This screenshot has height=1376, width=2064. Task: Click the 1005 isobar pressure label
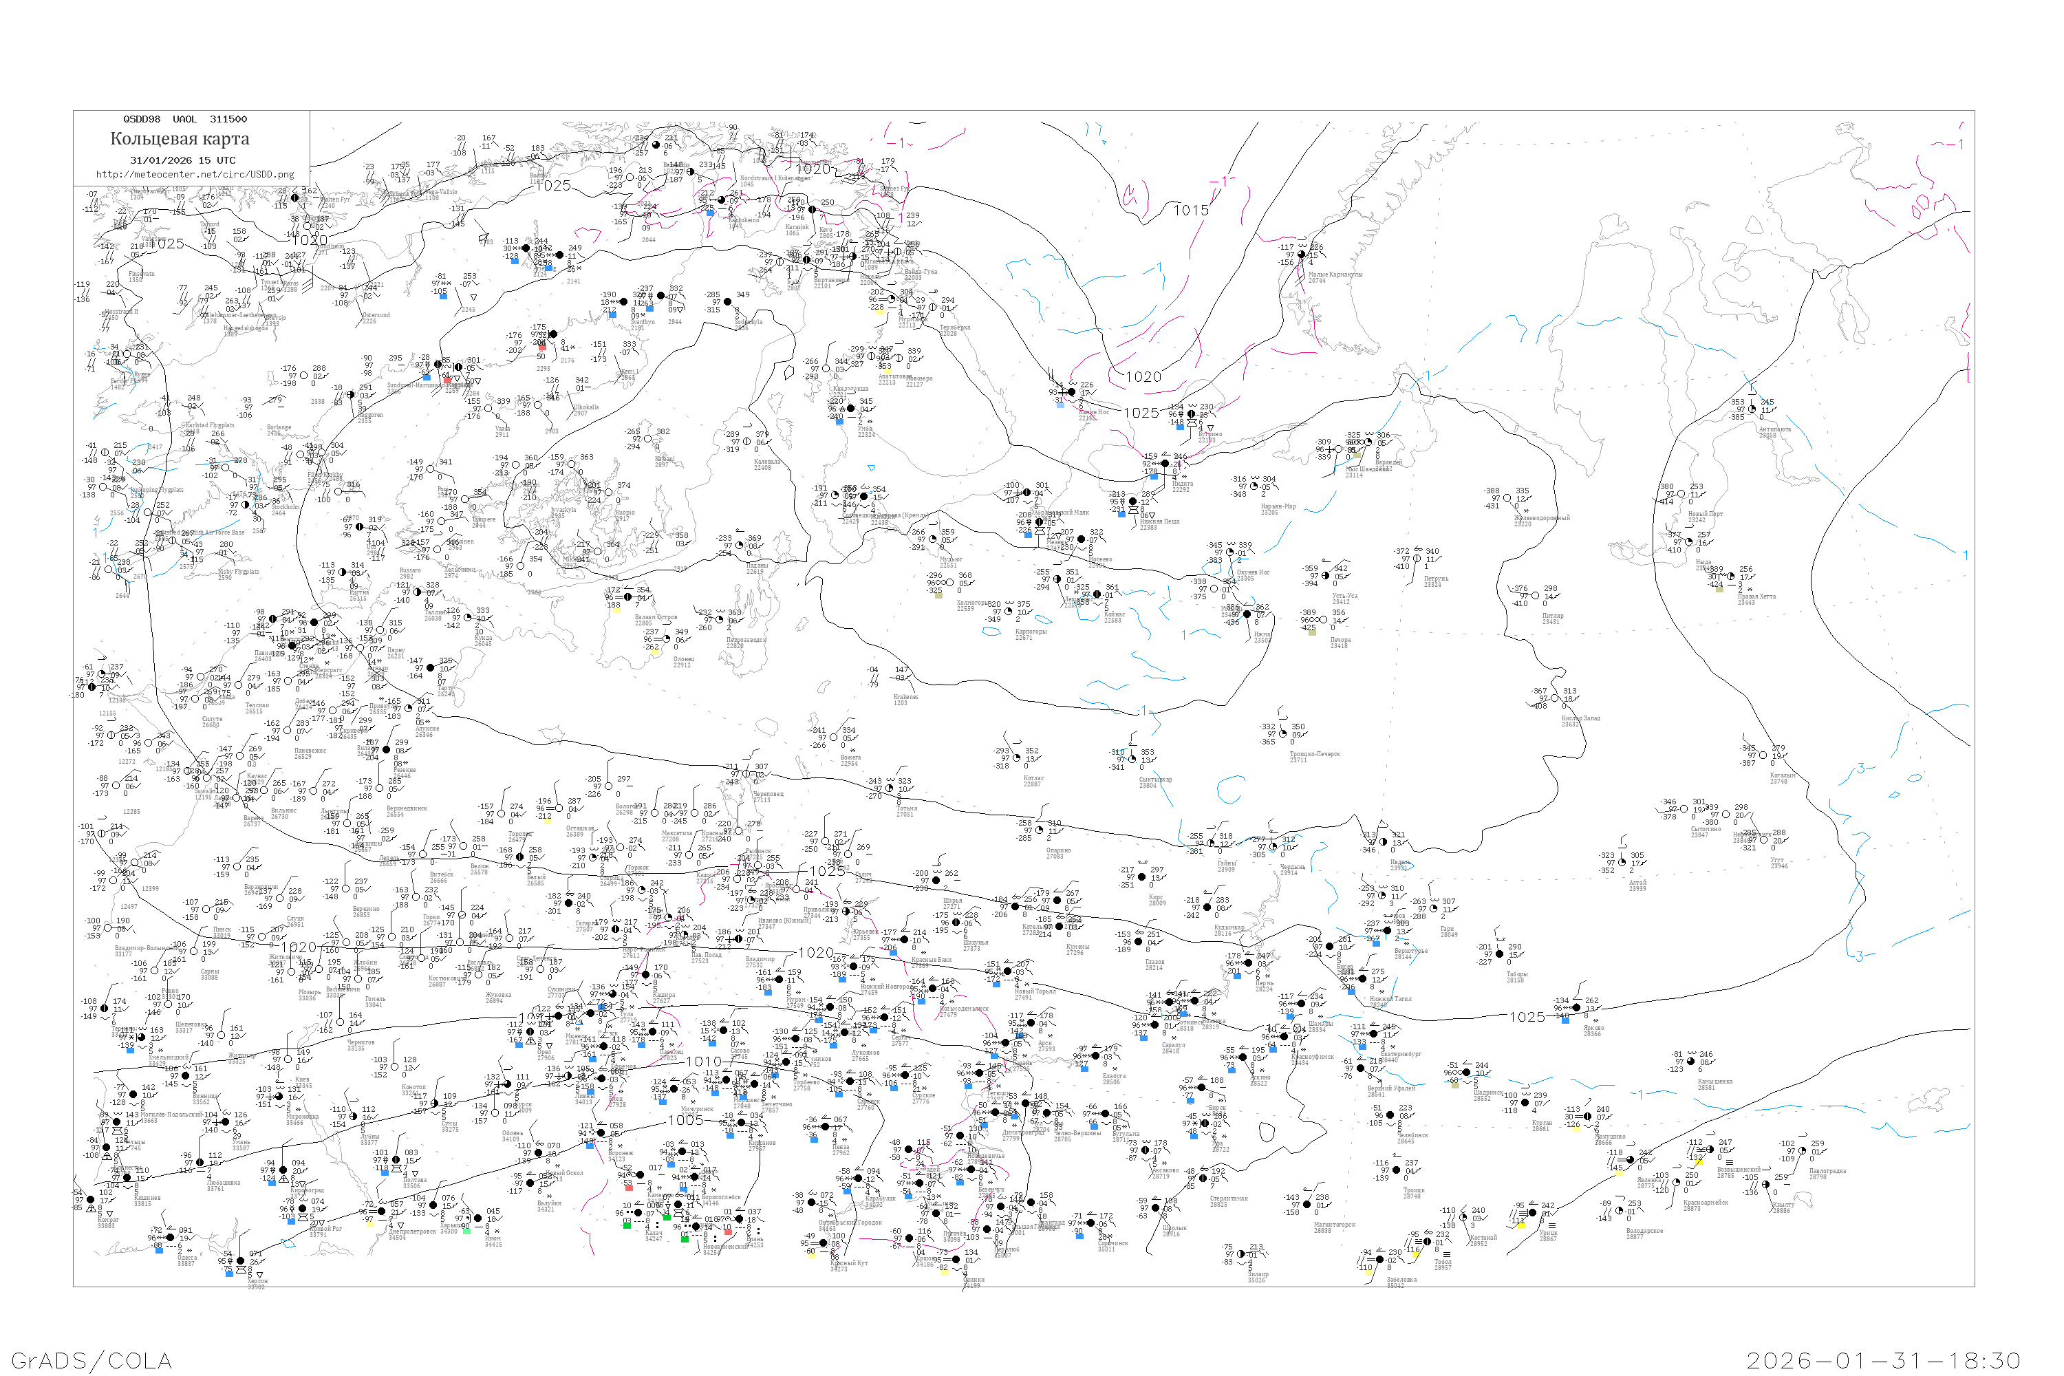point(685,1120)
